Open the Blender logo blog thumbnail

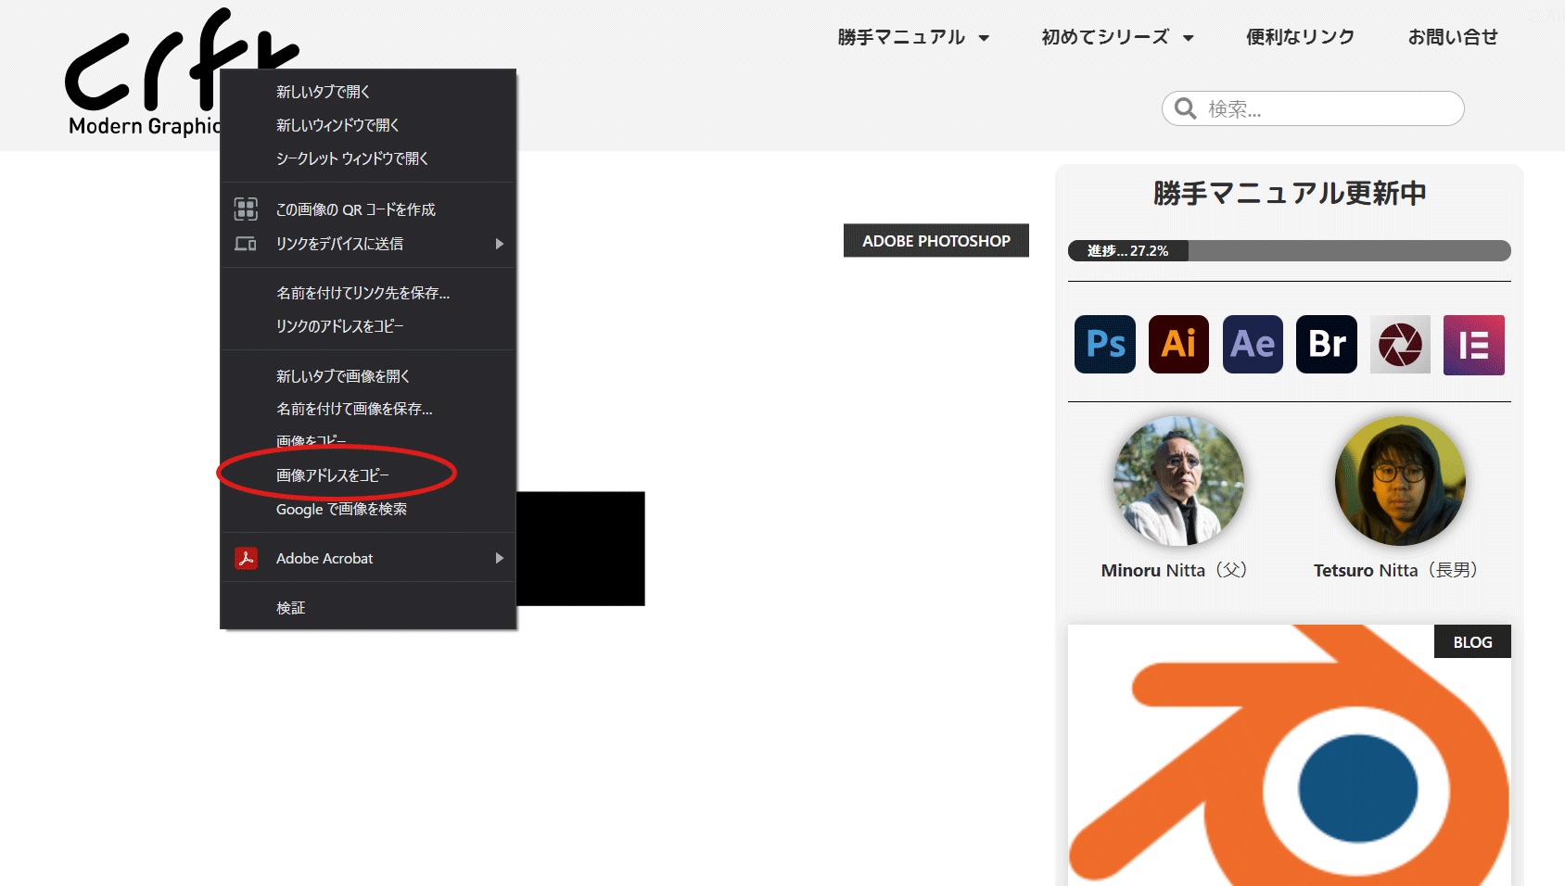click(1290, 755)
